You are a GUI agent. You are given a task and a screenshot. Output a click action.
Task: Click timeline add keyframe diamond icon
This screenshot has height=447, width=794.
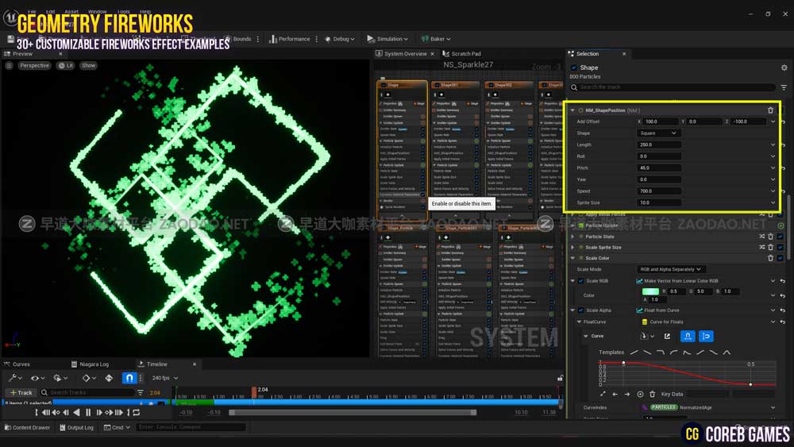click(109, 378)
